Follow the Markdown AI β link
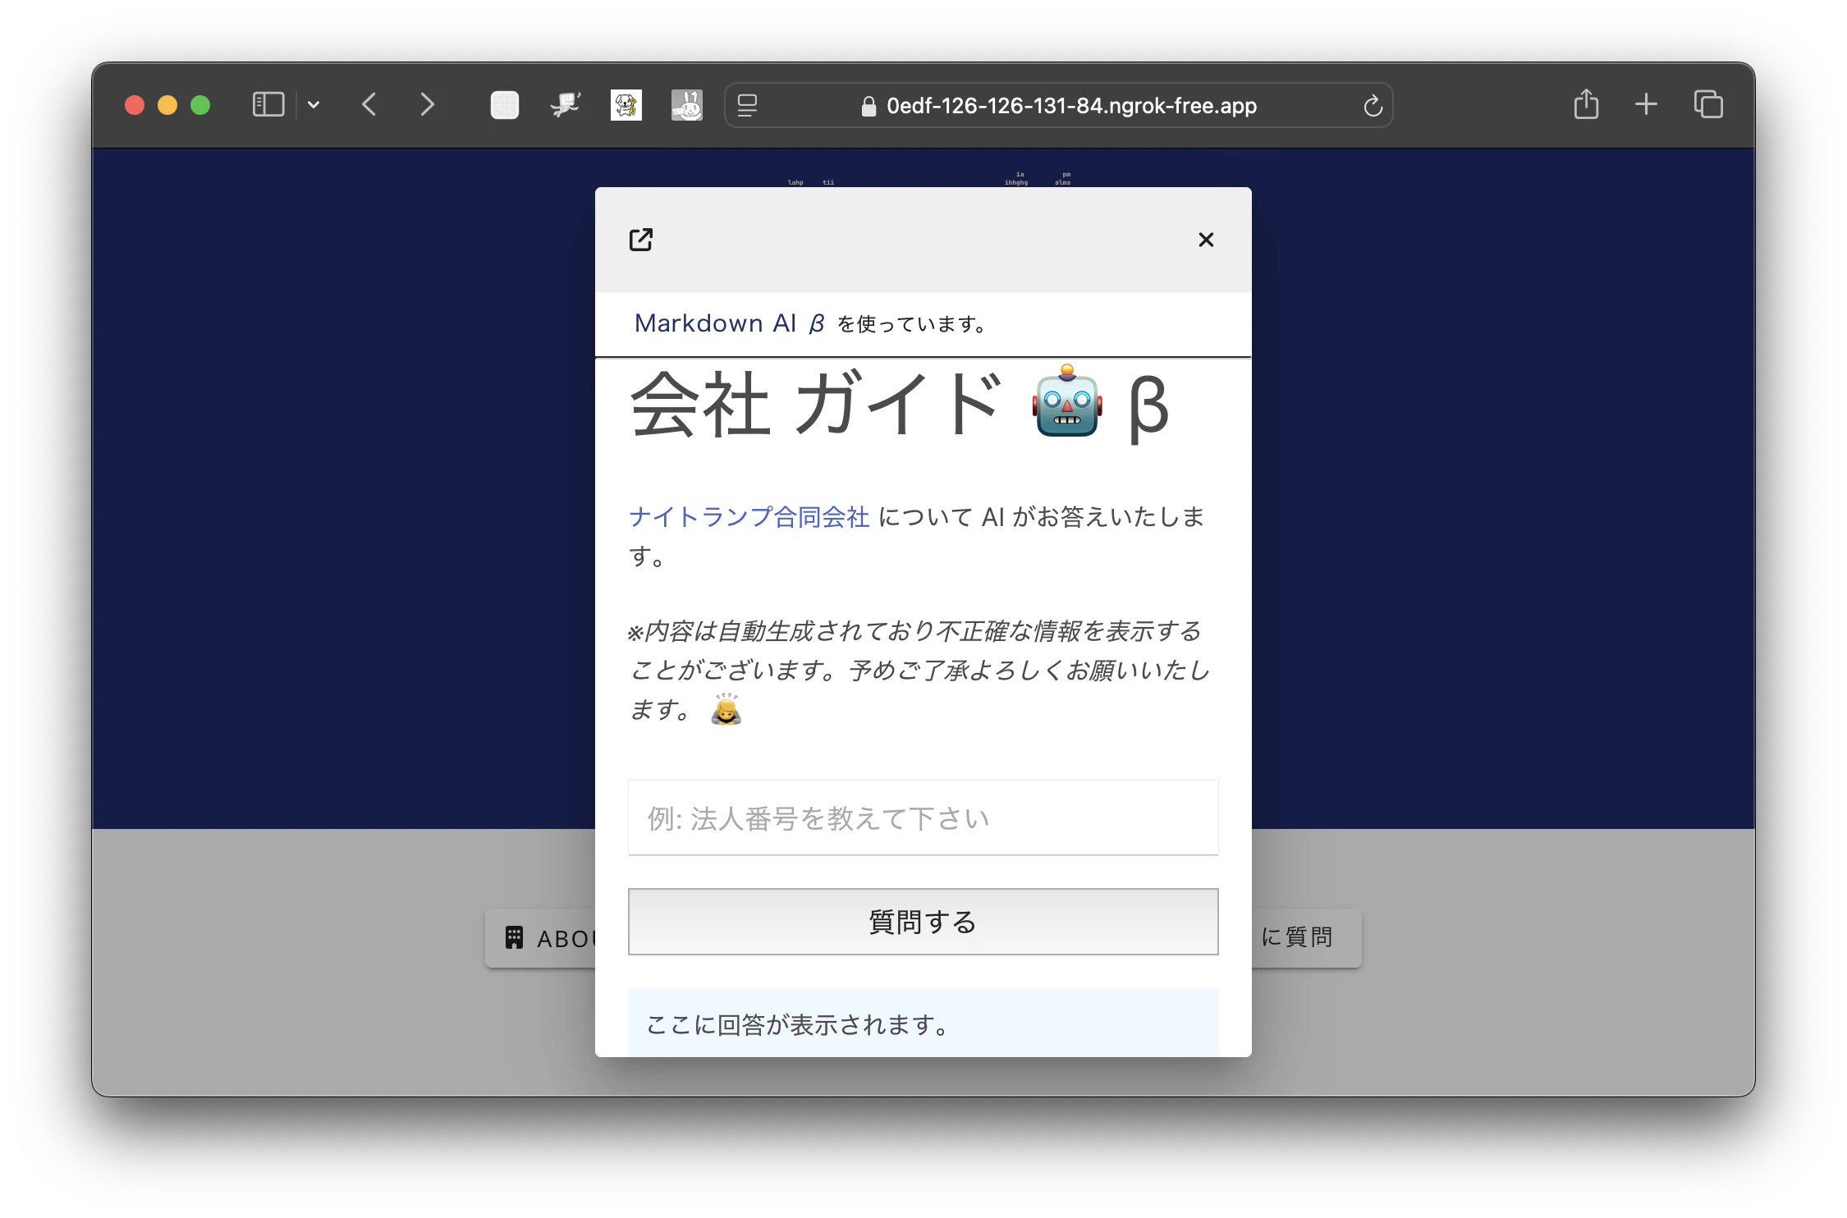Image resolution: width=1847 pixels, height=1218 pixels. pyautogui.click(x=730, y=323)
